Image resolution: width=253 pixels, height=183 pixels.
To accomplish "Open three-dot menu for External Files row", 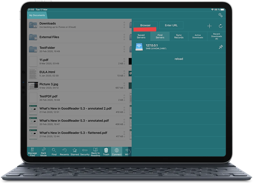I will tap(124, 37).
